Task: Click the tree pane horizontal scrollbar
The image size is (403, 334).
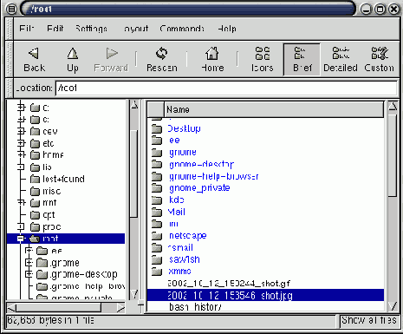Action: click(66, 307)
